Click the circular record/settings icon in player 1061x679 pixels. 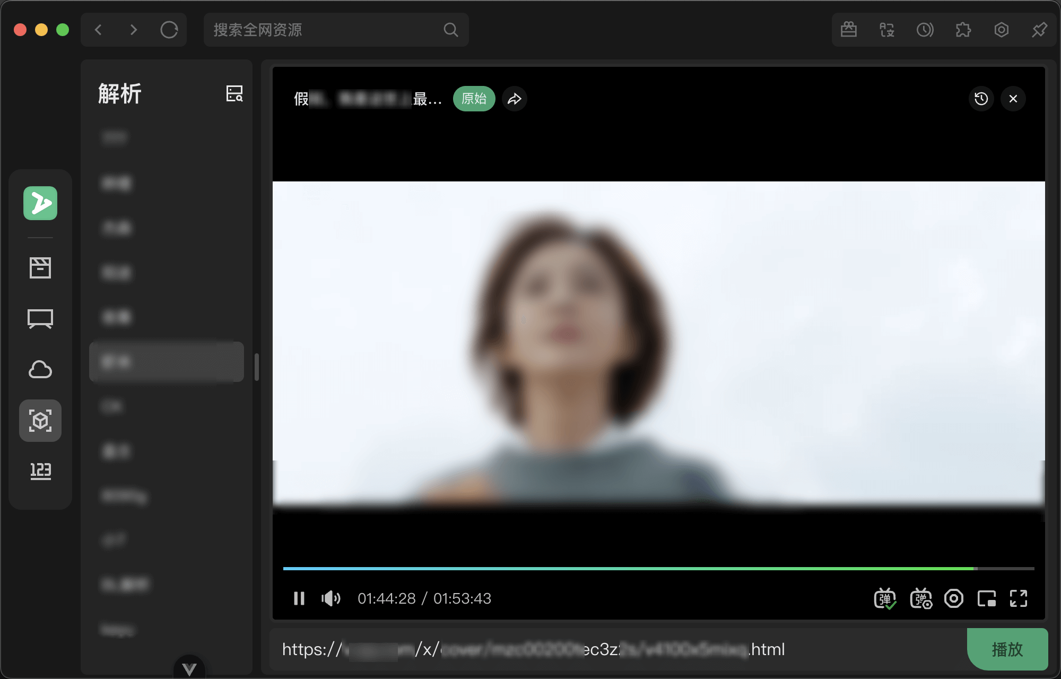coord(954,599)
